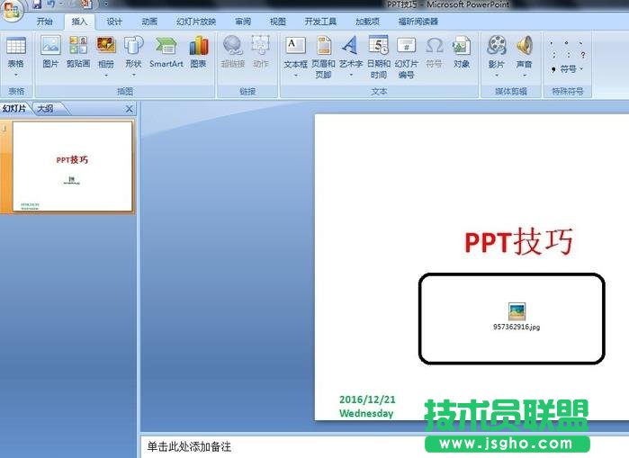Expand the 相册 dropdown arrow
Image resolution: width=629 pixels, height=458 pixels.
pyautogui.click(x=106, y=76)
